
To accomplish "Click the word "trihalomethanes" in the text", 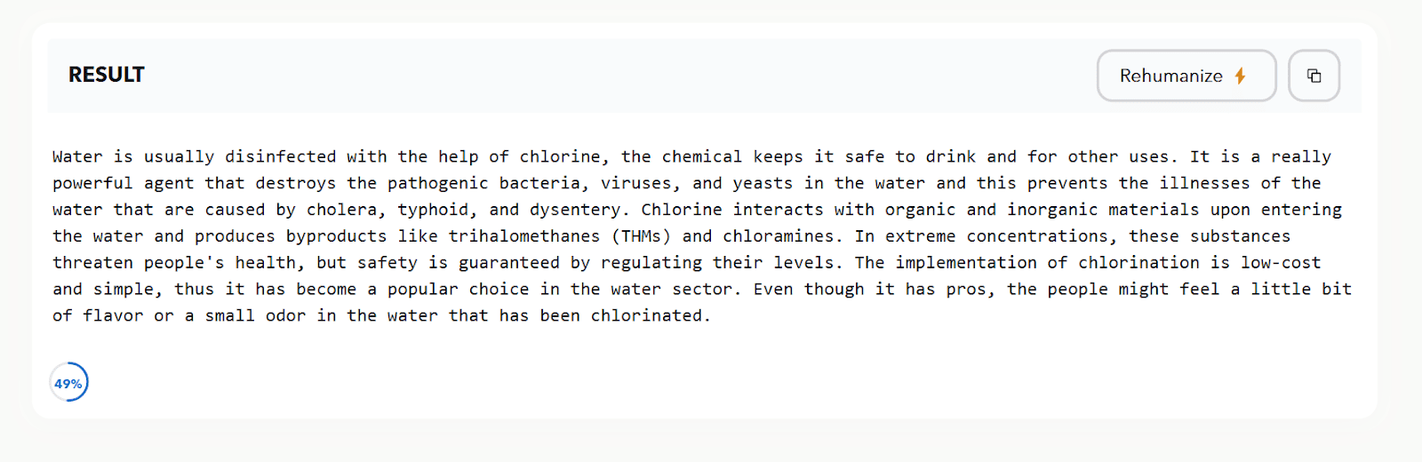I will (x=524, y=236).
